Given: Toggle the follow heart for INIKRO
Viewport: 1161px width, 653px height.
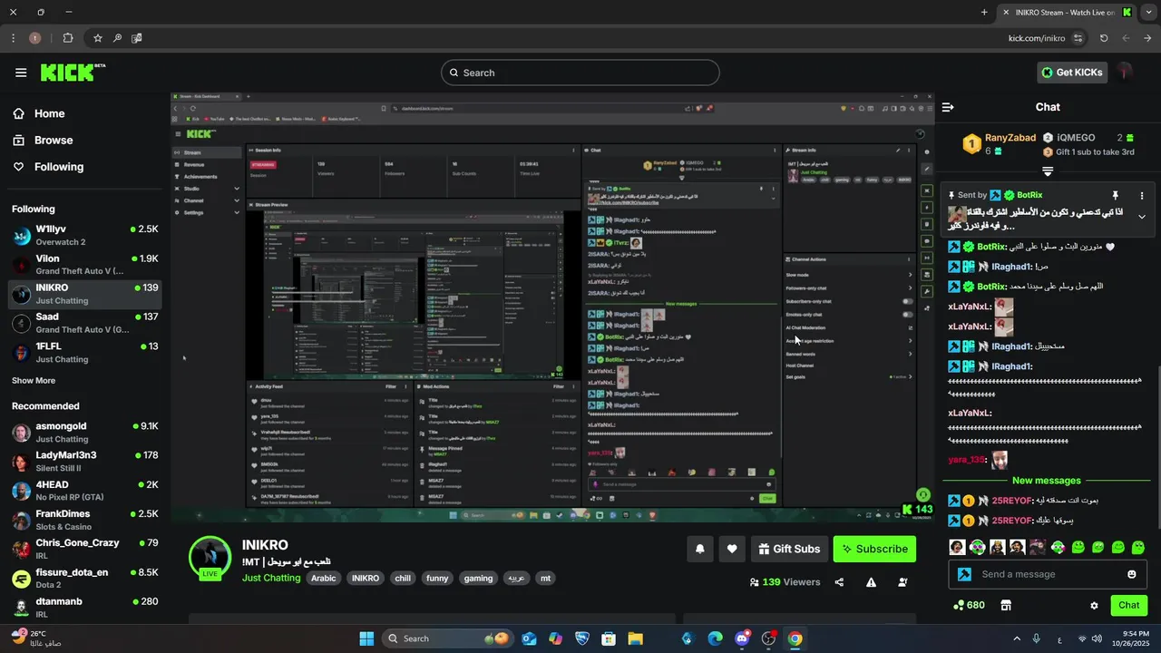Looking at the screenshot, I should pyautogui.click(x=732, y=549).
